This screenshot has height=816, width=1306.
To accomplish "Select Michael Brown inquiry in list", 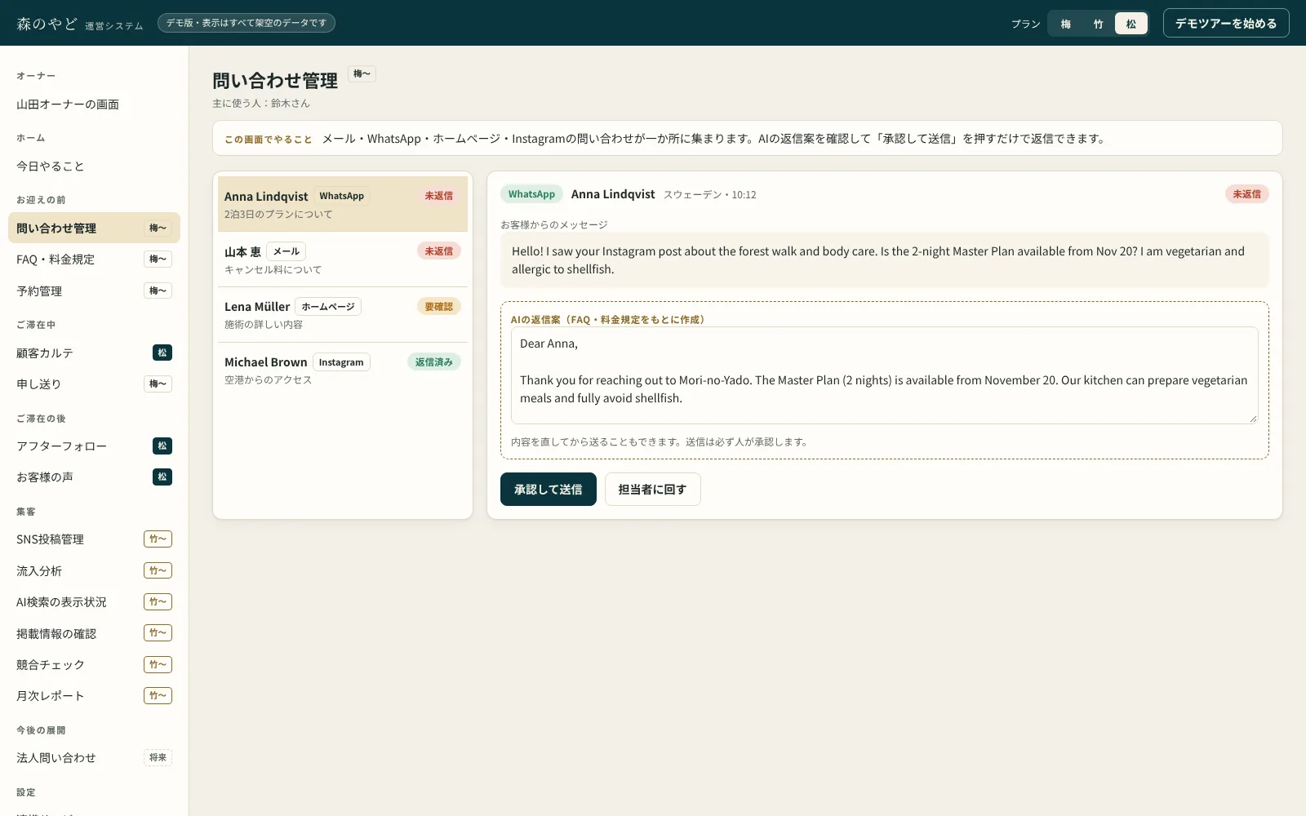I will pos(343,370).
